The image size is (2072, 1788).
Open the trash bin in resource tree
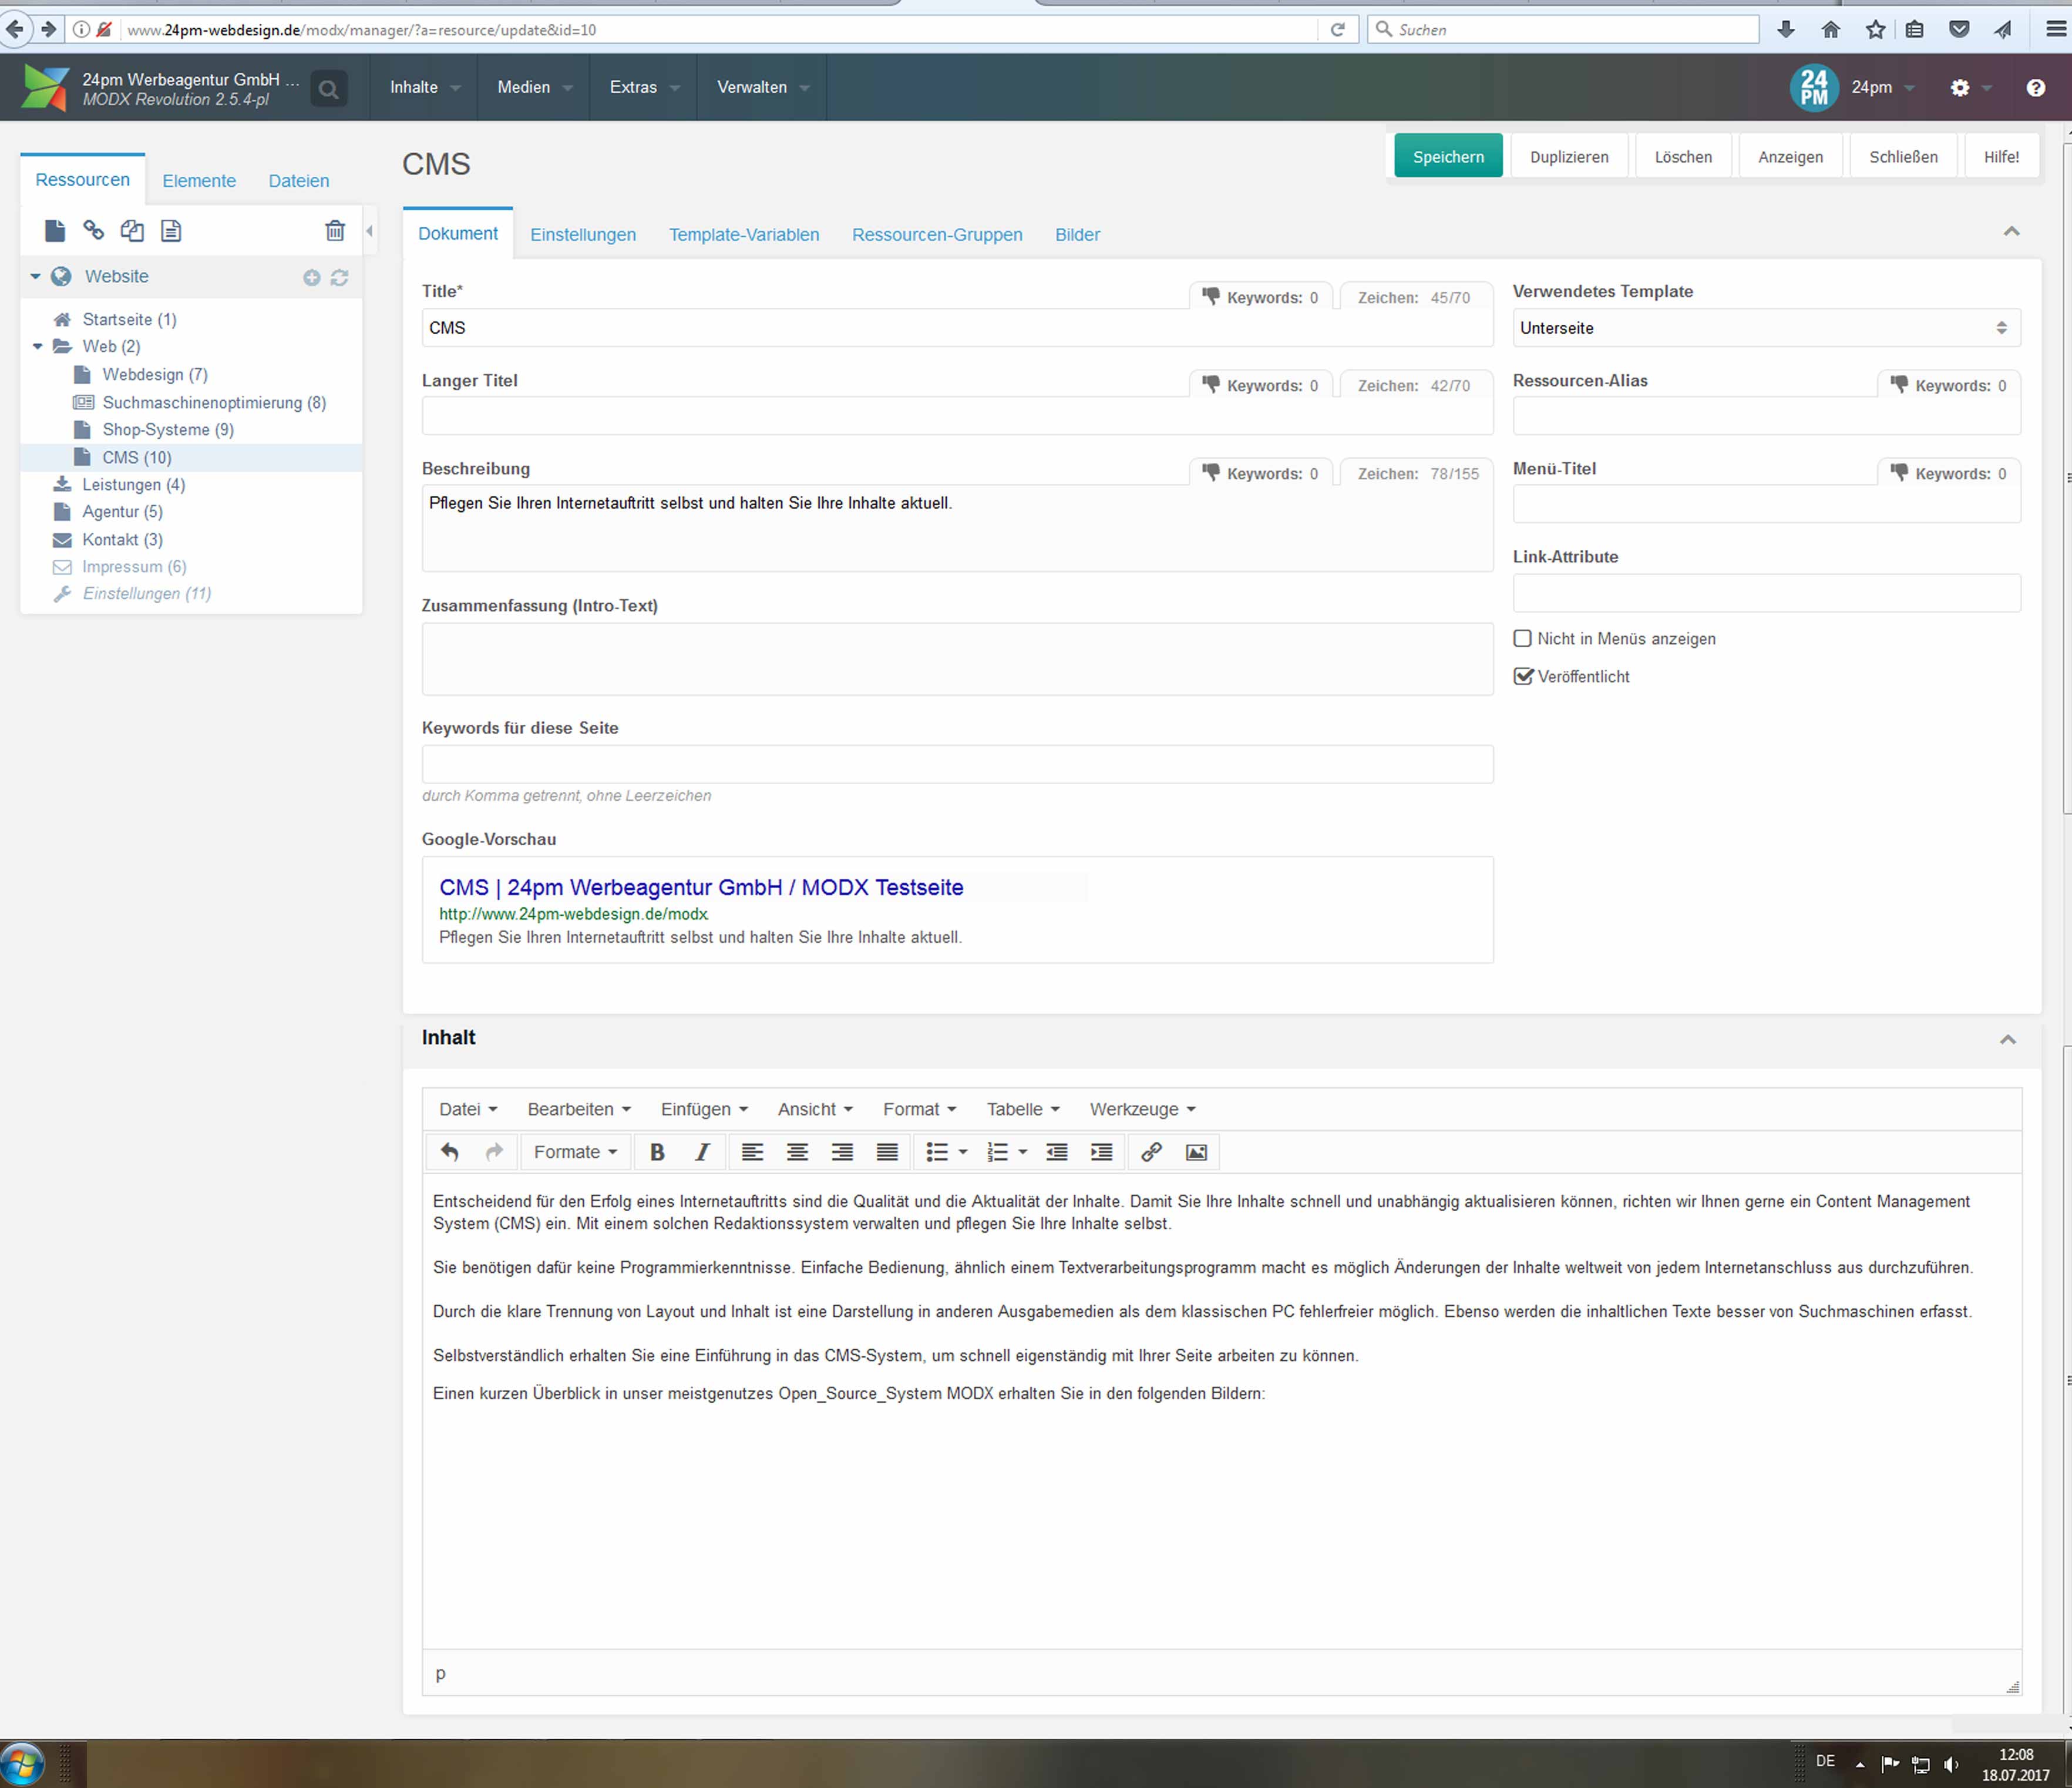tap(335, 231)
